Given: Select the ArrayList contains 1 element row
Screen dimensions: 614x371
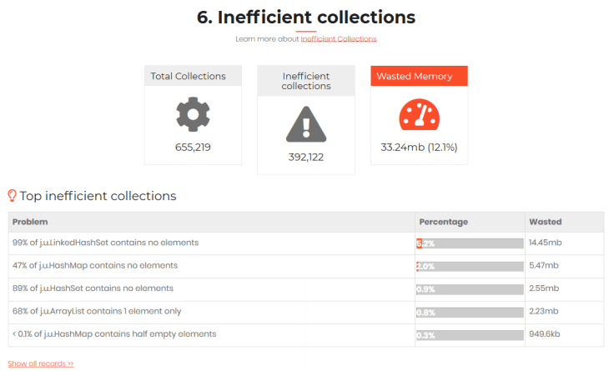Looking at the screenshot, I should [306, 313].
